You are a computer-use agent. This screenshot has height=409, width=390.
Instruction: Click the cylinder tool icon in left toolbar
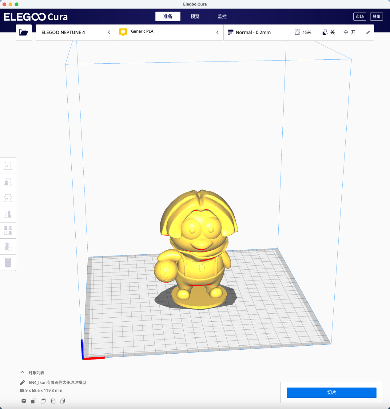click(x=8, y=263)
